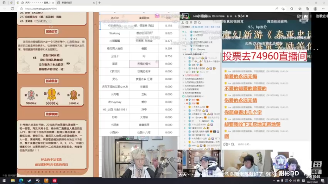
Task: Click the chat lyric 你简单寄出几个字
Action: [243, 112]
